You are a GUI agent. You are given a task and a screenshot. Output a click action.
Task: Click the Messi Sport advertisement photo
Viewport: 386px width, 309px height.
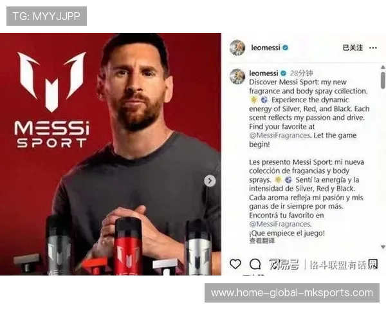pos(111,154)
